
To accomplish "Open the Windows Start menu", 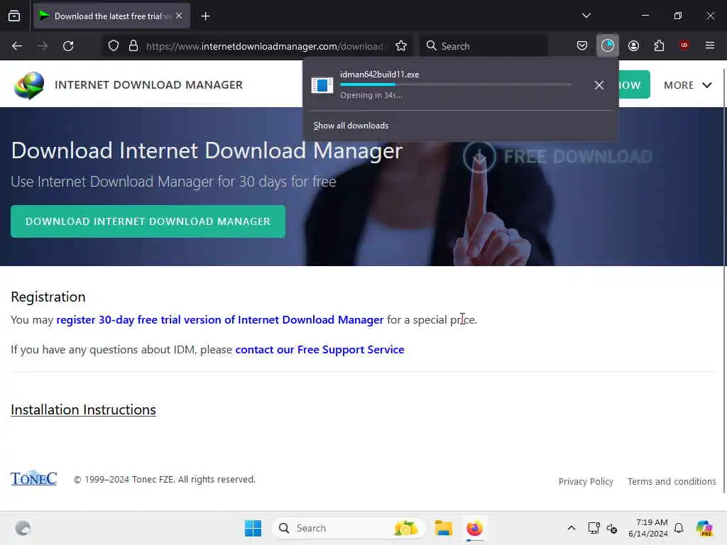I will pyautogui.click(x=253, y=528).
